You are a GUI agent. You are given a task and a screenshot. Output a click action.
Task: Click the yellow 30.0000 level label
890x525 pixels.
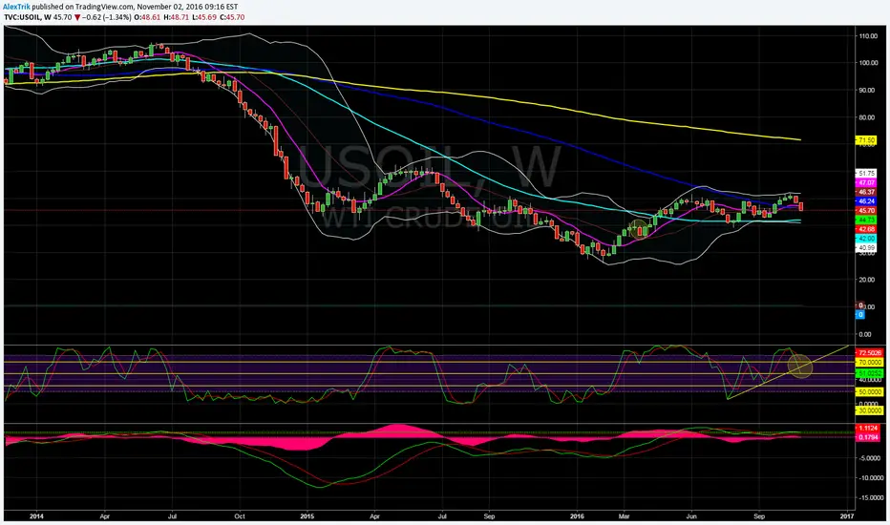[870, 410]
